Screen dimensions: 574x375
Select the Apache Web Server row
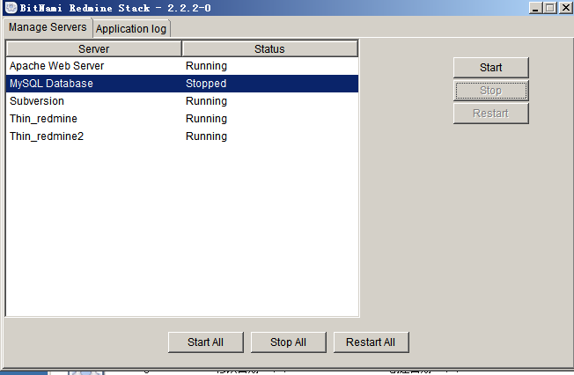coord(182,66)
